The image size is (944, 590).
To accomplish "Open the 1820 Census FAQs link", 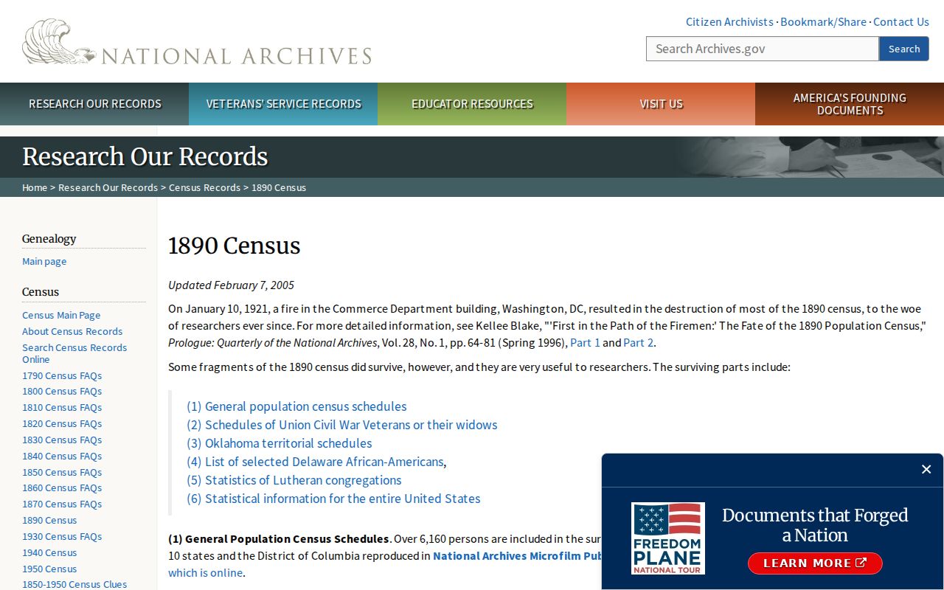I will tap(62, 423).
